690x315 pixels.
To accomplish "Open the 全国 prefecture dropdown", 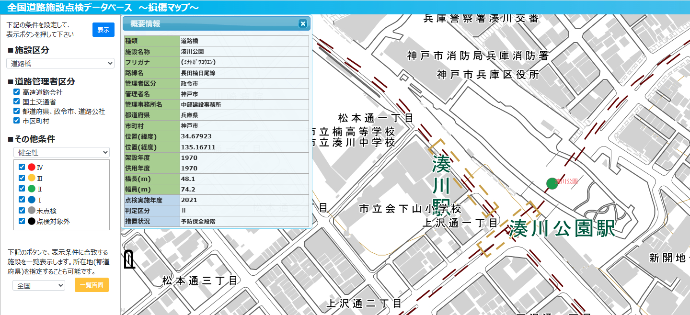I will 39,285.
